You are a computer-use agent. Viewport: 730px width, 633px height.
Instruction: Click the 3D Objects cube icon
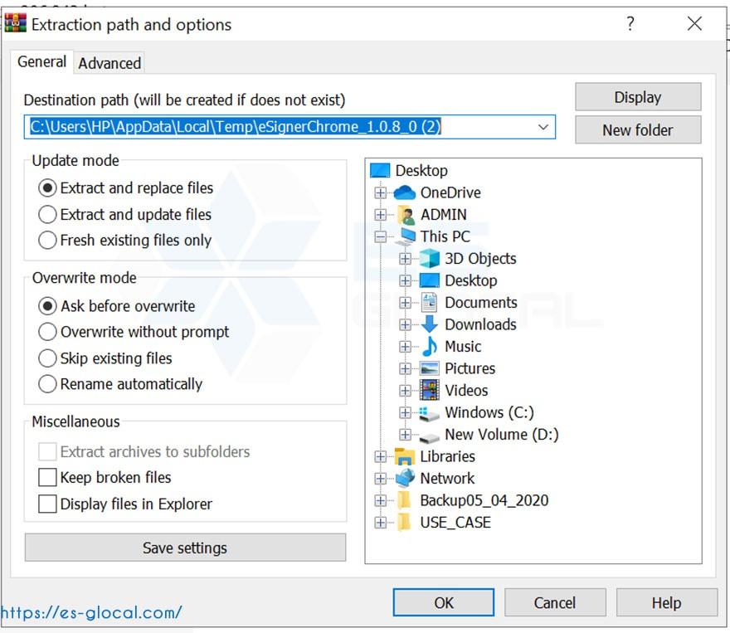click(x=429, y=258)
